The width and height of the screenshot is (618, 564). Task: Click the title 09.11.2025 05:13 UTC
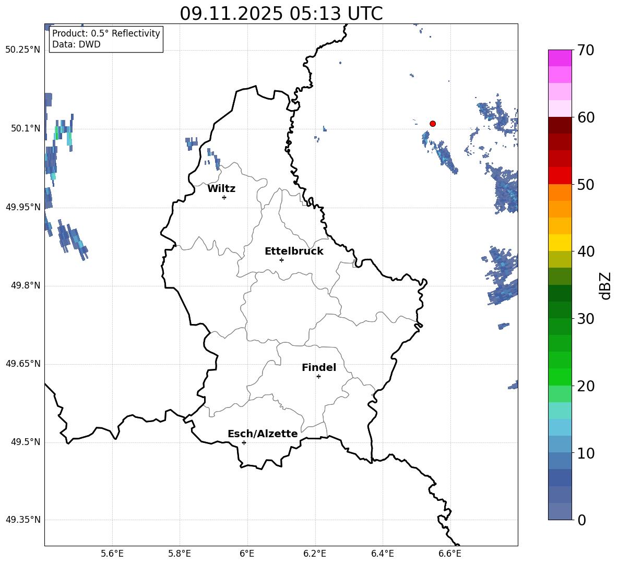[281, 14]
